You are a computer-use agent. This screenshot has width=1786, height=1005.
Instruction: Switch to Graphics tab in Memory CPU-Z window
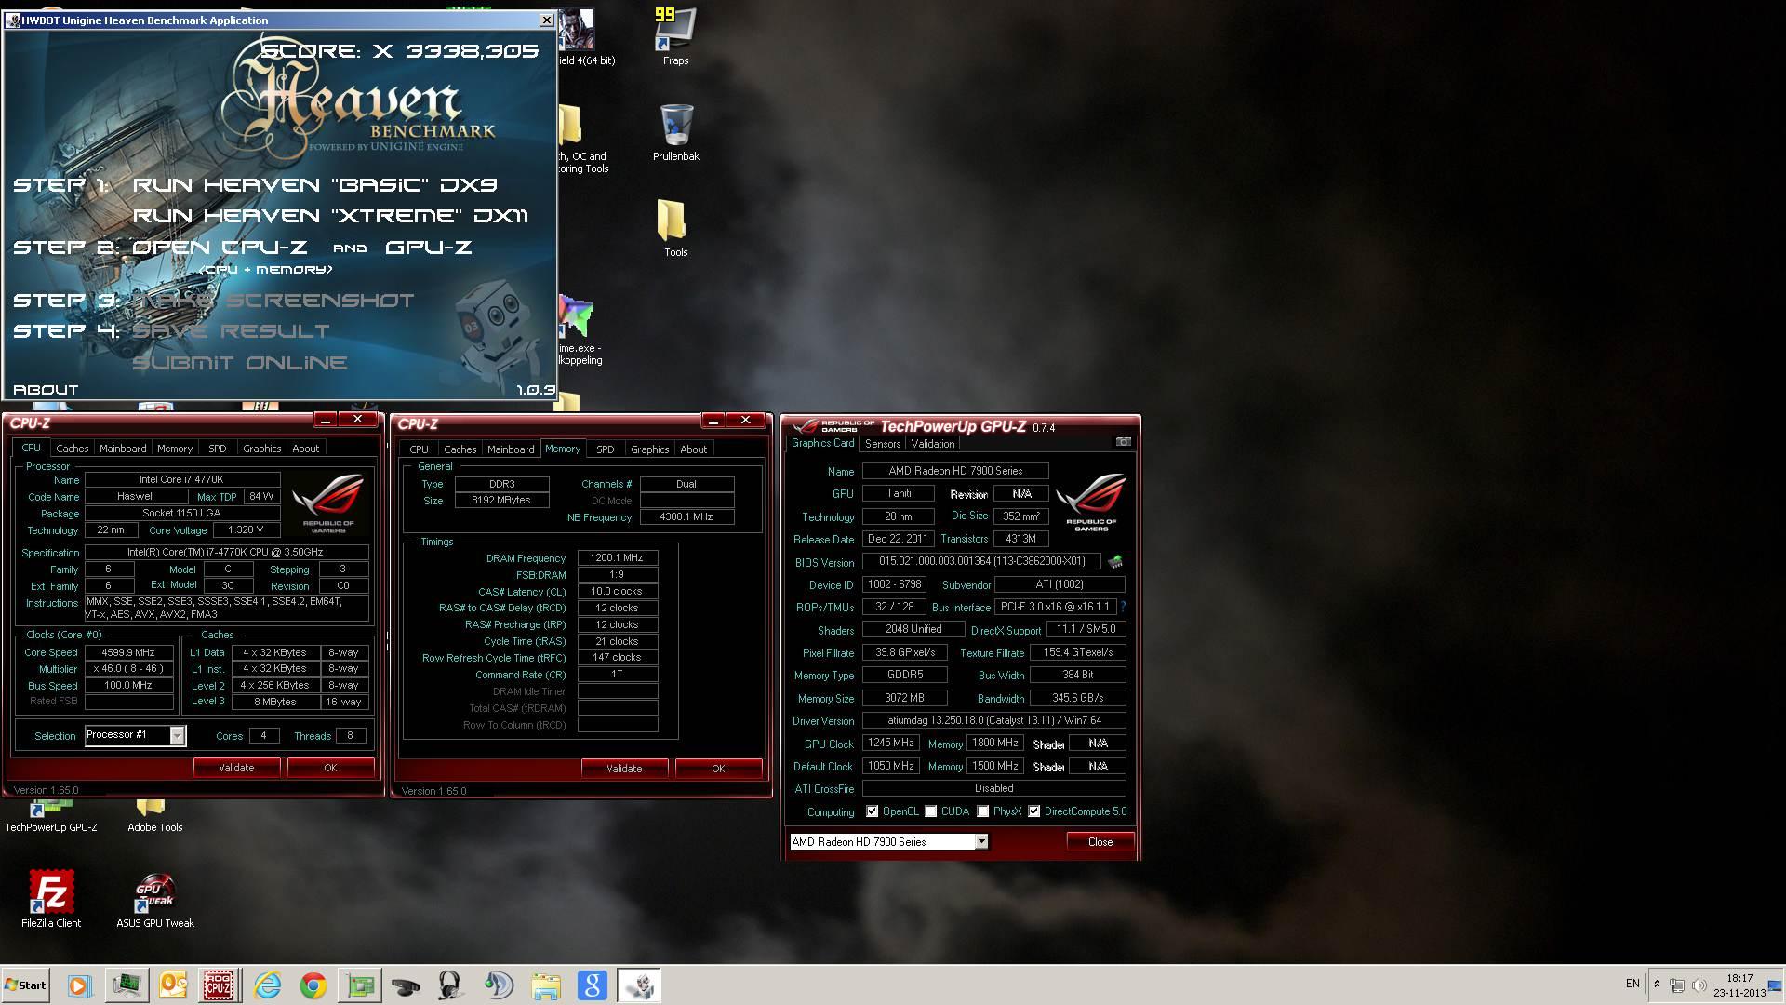[x=649, y=449]
